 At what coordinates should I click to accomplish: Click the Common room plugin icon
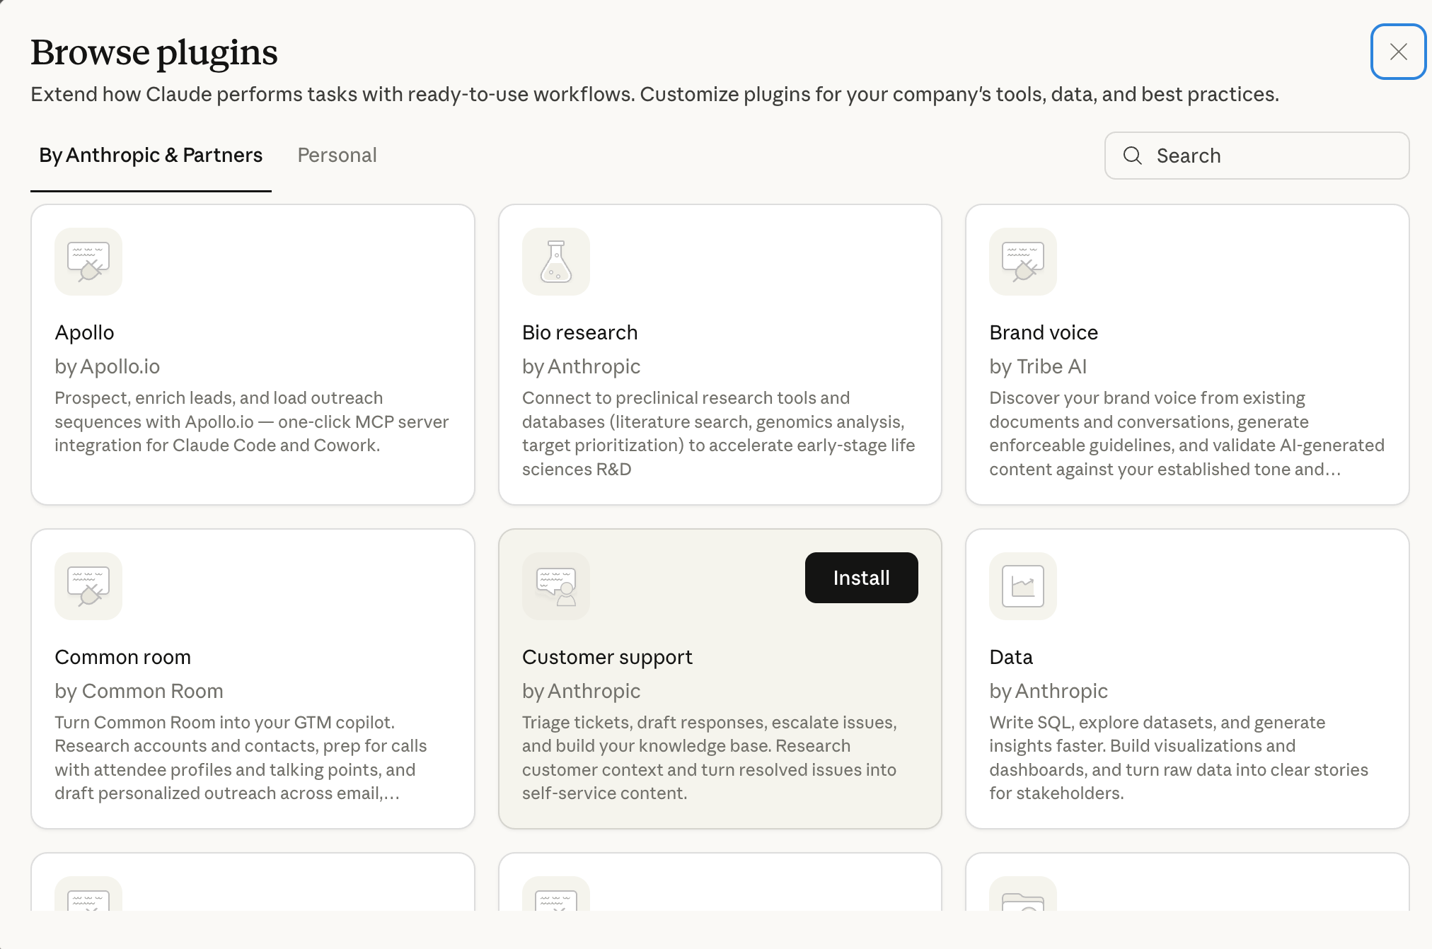pos(88,586)
